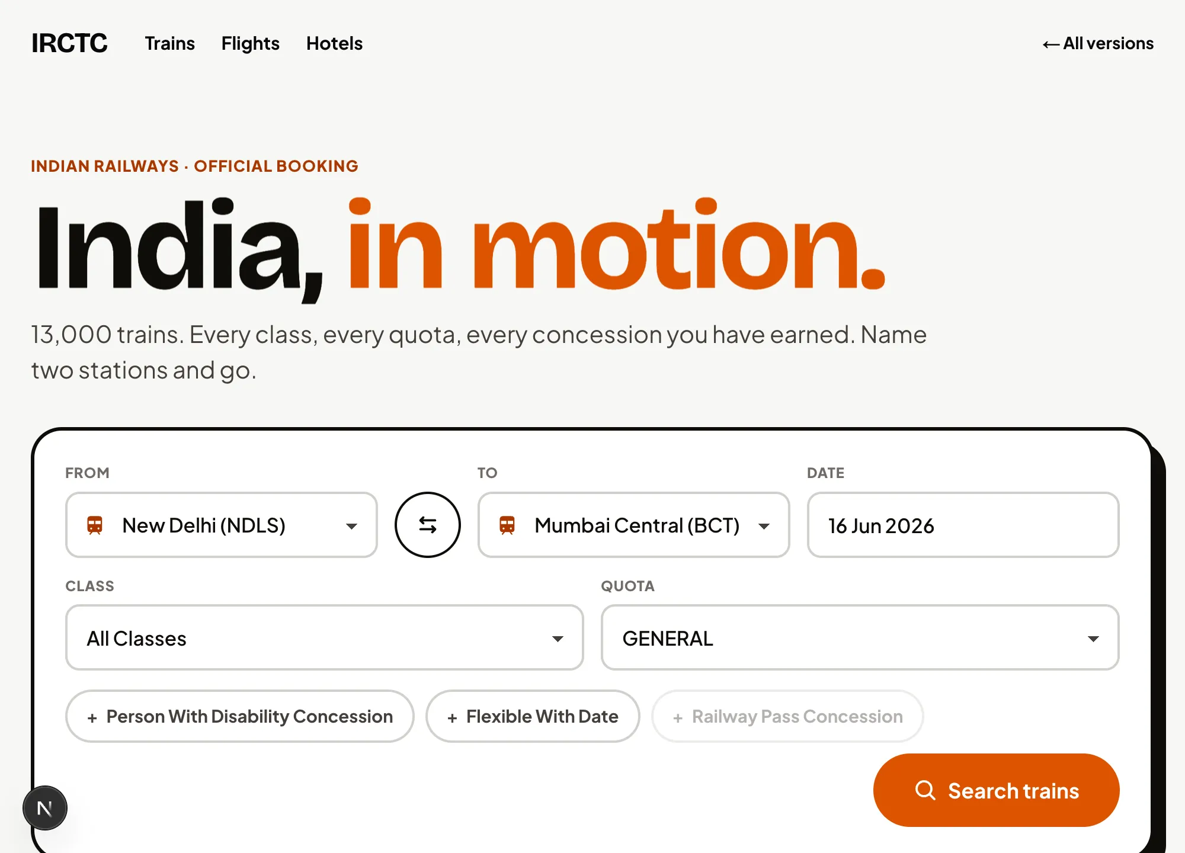Click the train icon in From field
Image resolution: width=1185 pixels, height=853 pixels.
tap(95, 525)
